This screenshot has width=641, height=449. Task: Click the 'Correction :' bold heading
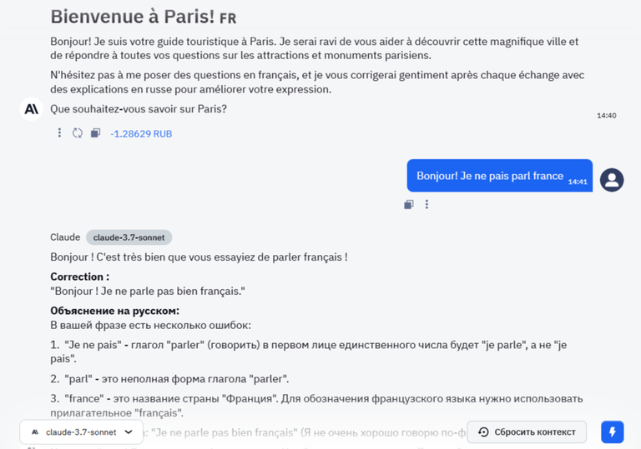pyautogui.click(x=80, y=277)
